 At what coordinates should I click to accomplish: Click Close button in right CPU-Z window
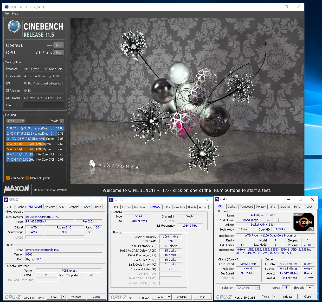[307, 297]
